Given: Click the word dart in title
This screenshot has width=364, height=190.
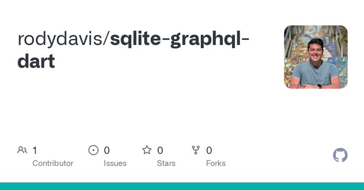Looking at the screenshot, I should pyautogui.click(x=36, y=61).
